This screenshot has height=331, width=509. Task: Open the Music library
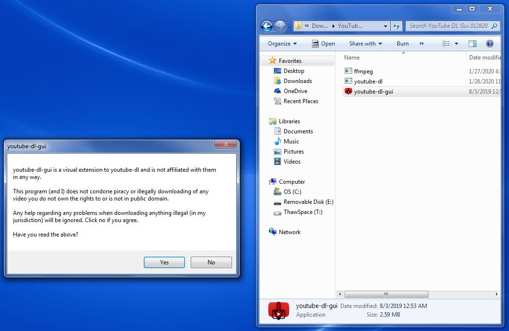pos(291,142)
